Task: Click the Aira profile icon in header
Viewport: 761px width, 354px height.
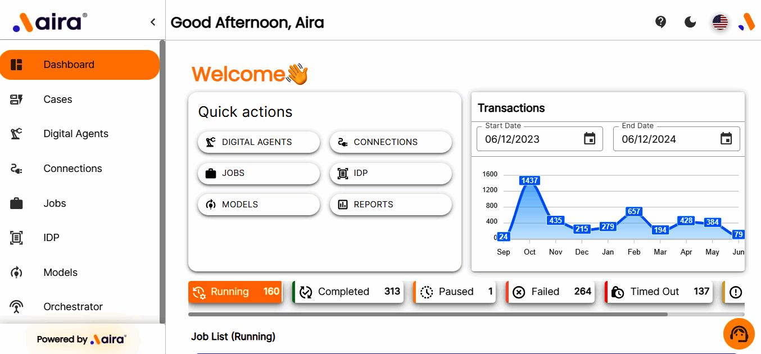Action: point(746,22)
